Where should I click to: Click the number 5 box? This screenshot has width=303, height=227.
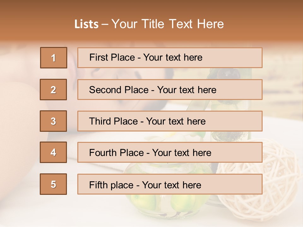click(x=53, y=184)
